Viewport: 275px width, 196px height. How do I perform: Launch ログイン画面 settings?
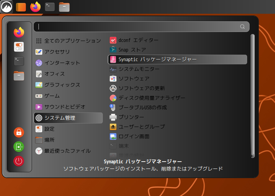[177, 136]
